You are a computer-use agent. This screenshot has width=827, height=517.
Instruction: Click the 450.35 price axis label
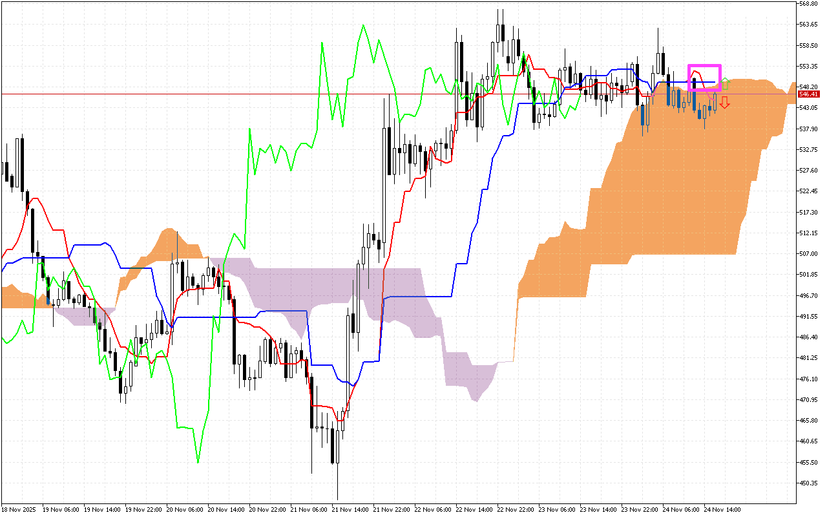(808, 483)
